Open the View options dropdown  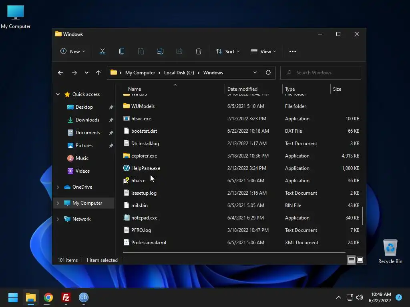(263, 52)
